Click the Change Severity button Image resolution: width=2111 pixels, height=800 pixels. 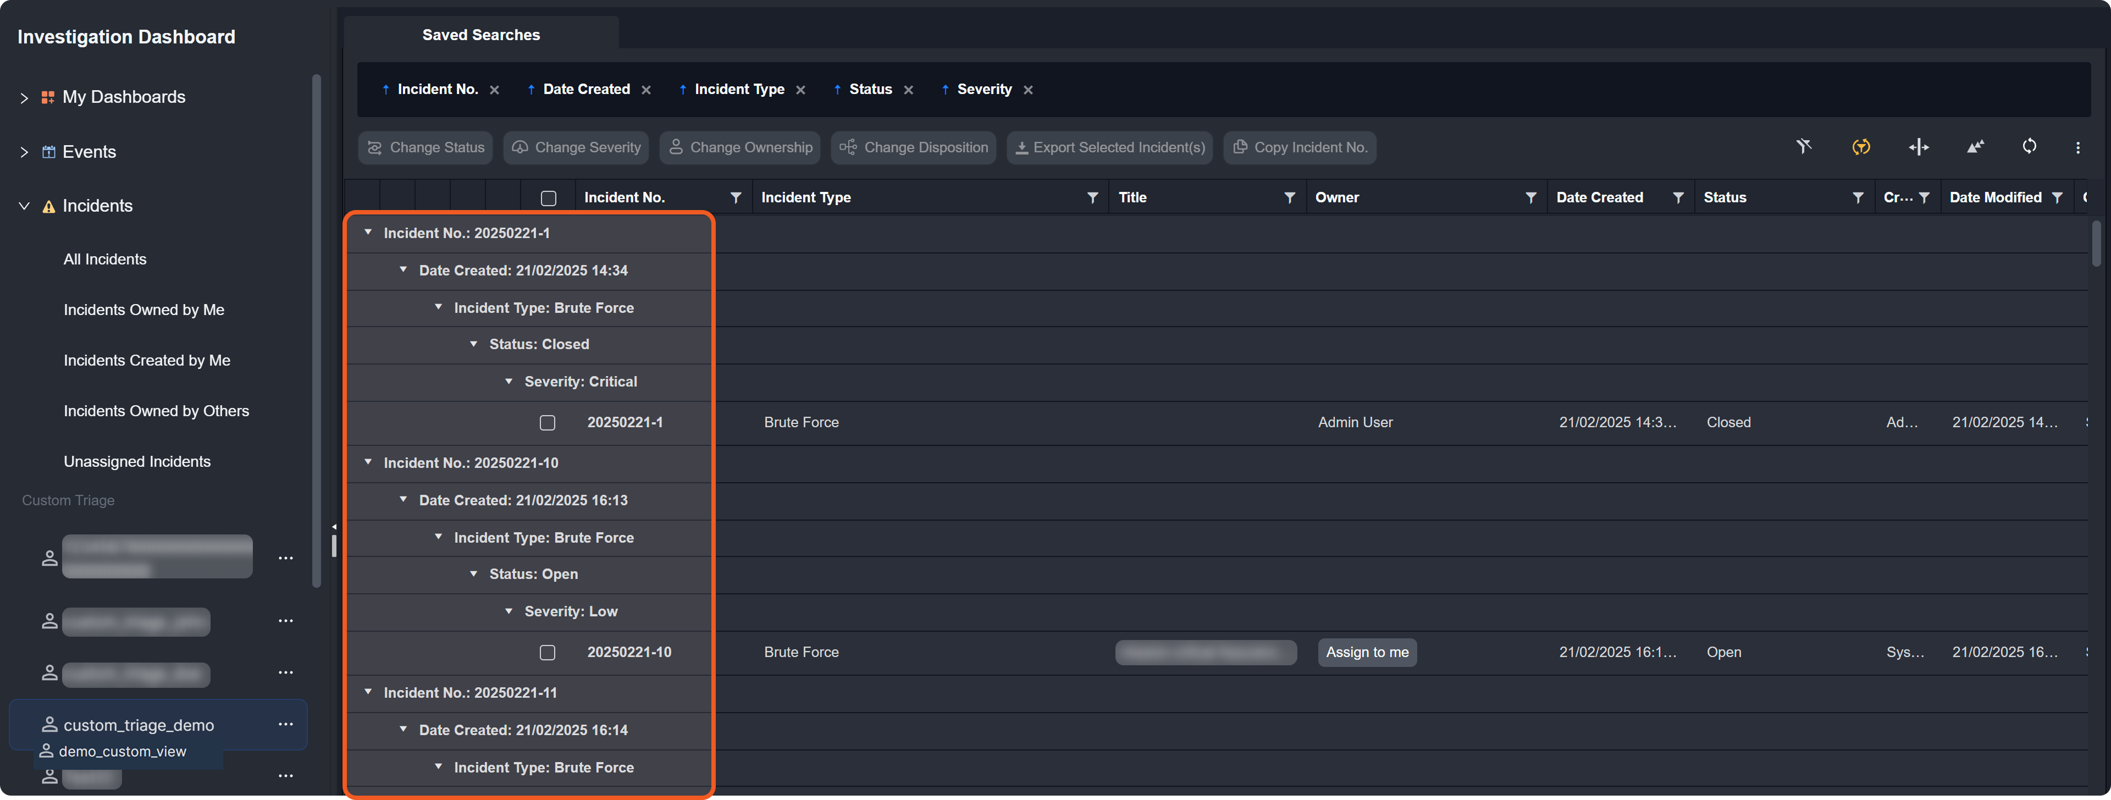[x=576, y=147]
